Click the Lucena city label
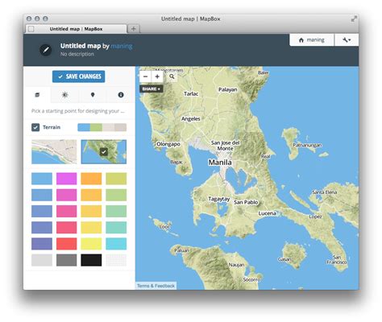This screenshot has width=382, height=322. pos(268,213)
